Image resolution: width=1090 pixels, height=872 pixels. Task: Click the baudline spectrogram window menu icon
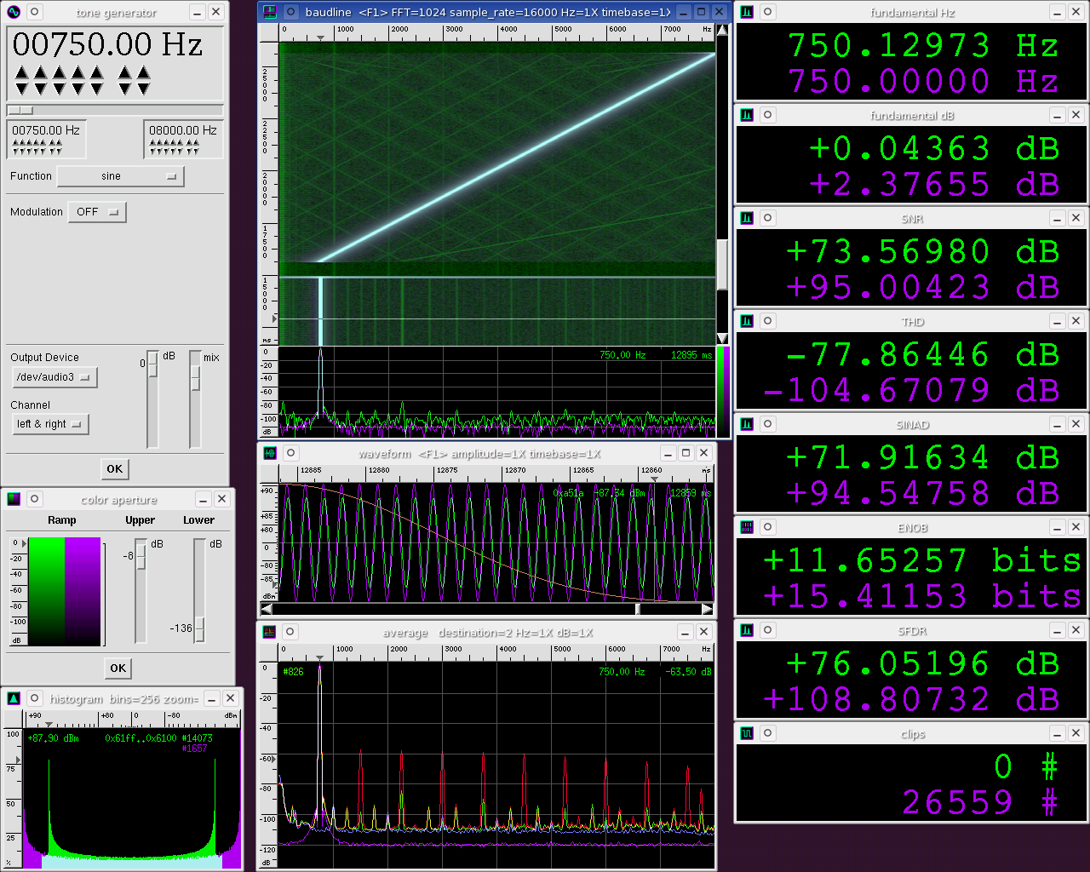tap(270, 12)
